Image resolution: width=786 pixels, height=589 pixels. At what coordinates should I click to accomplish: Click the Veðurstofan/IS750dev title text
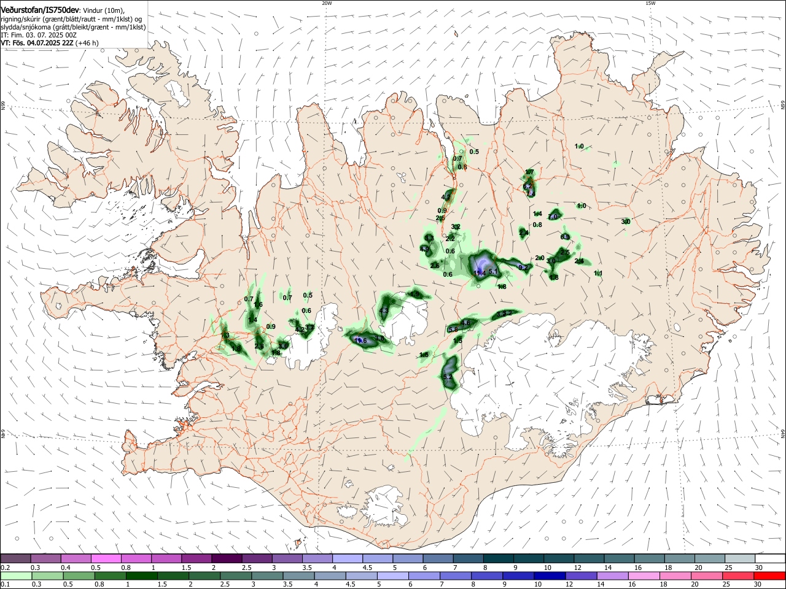point(40,10)
